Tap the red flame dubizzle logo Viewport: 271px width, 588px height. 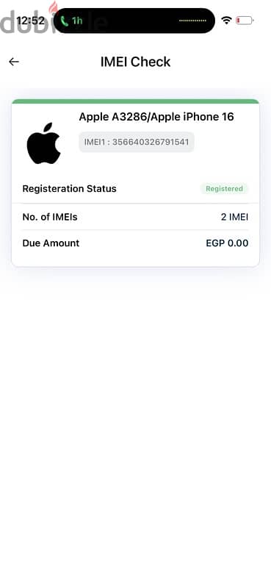click(54, 8)
